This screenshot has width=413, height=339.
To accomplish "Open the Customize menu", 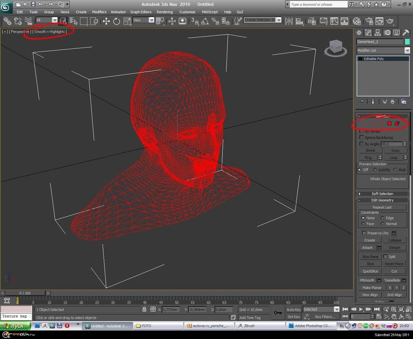I will pyautogui.click(x=187, y=12).
